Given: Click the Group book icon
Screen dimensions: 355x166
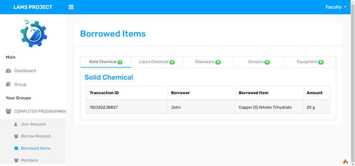Looking at the screenshot, I should point(8,84).
